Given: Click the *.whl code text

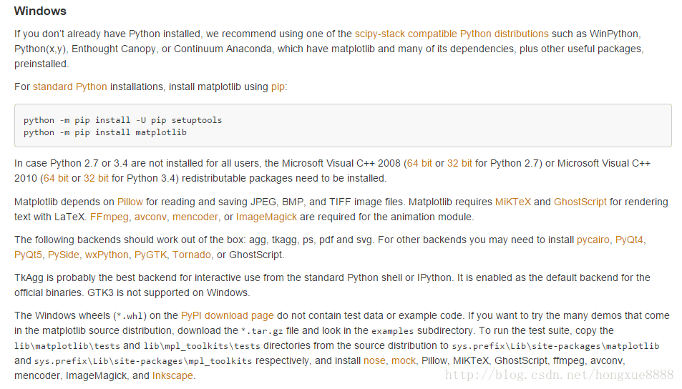Looking at the screenshot, I should pos(130,316).
